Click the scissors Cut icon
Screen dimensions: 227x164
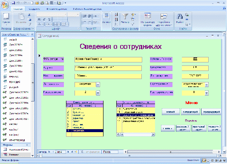tap(29, 15)
